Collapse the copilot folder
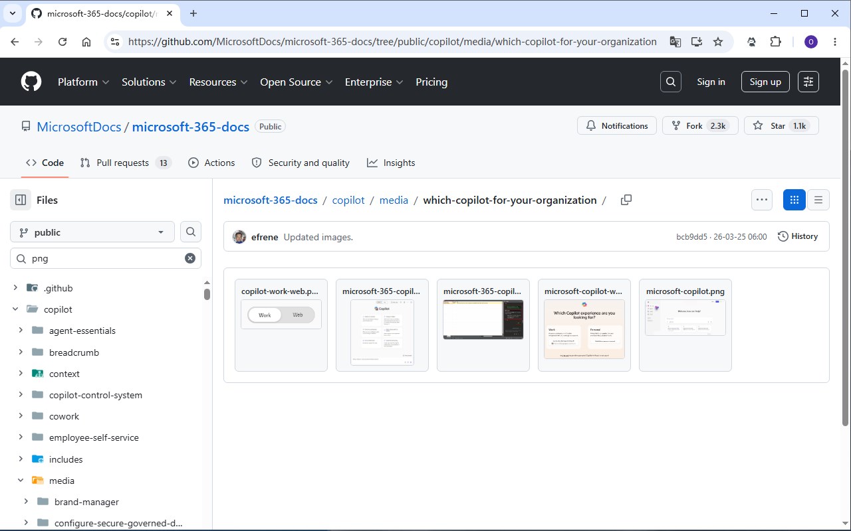This screenshot has width=851, height=531. [x=15, y=309]
